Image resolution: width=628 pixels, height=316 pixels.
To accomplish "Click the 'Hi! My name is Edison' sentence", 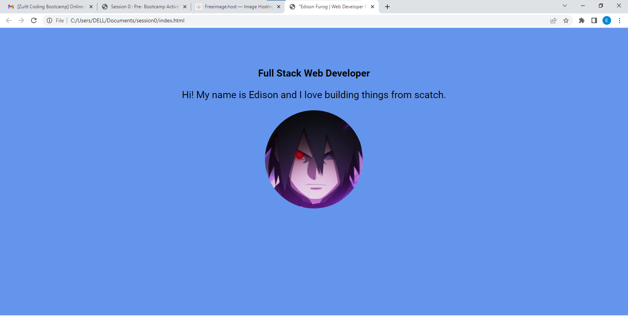I will (x=314, y=95).
